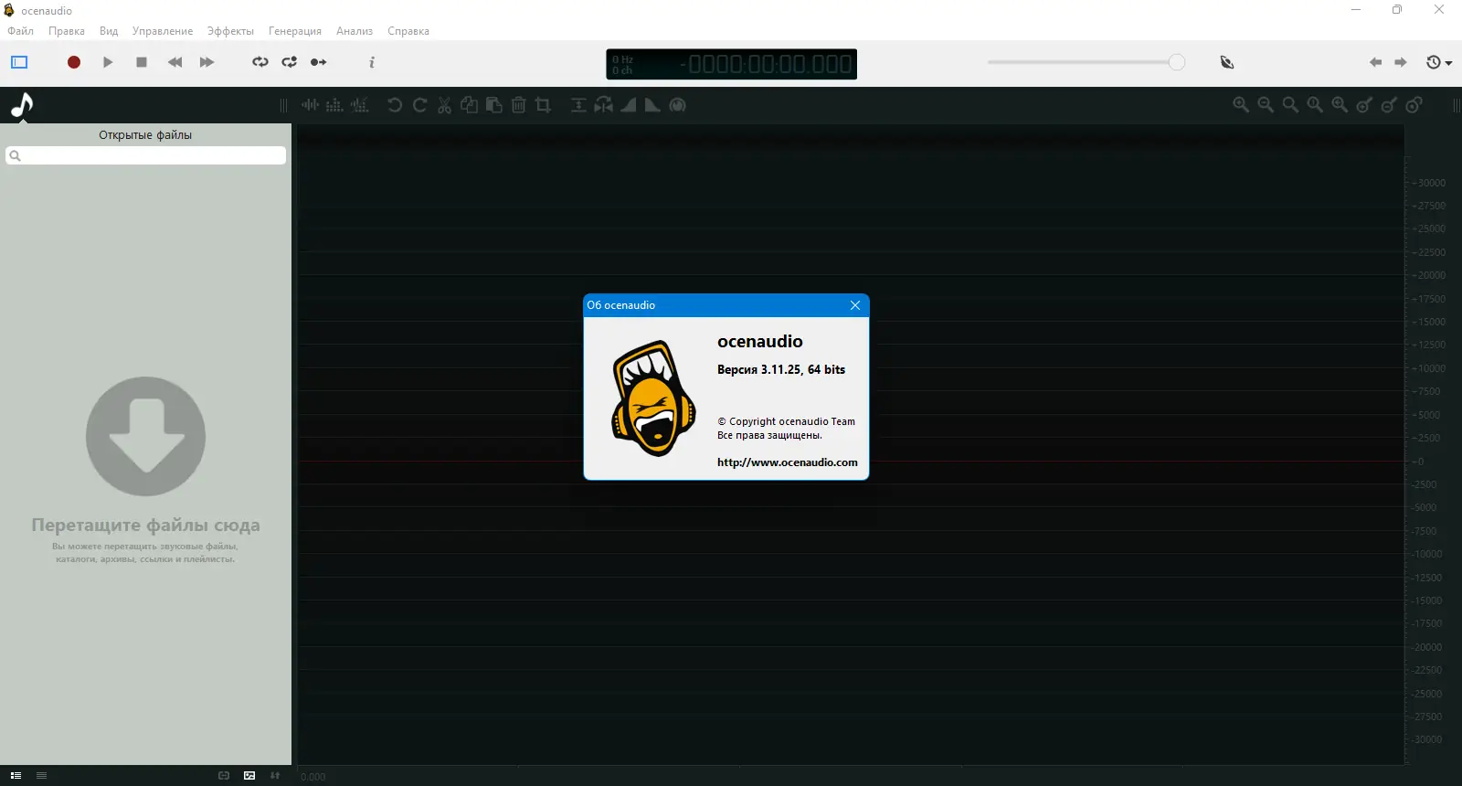Click the Copy icon
1462x786 pixels.
click(469, 105)
